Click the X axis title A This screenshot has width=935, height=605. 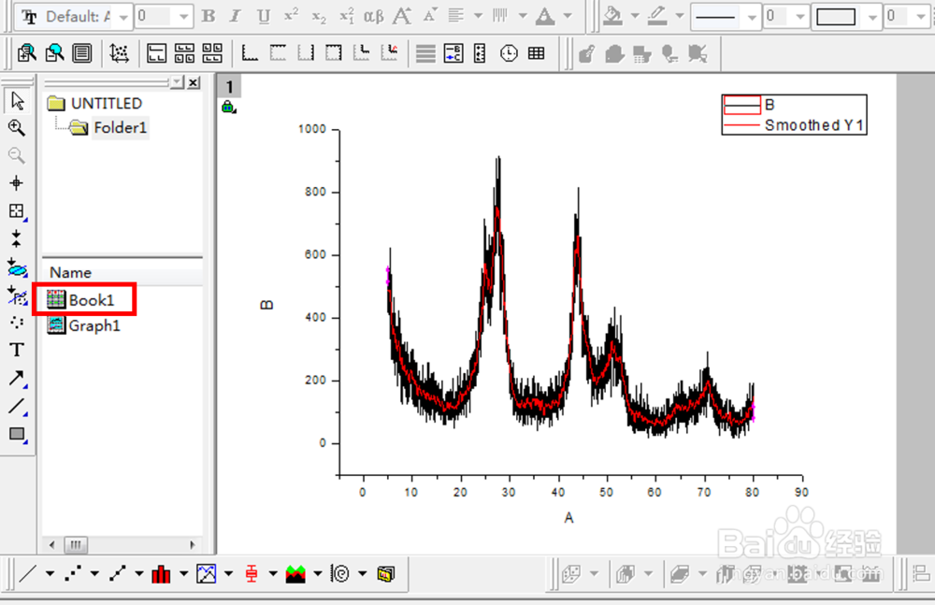568,518
